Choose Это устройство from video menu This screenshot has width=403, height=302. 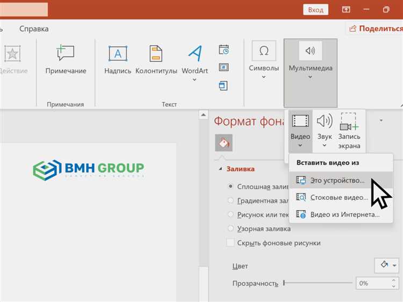click(x=337, y=181)
